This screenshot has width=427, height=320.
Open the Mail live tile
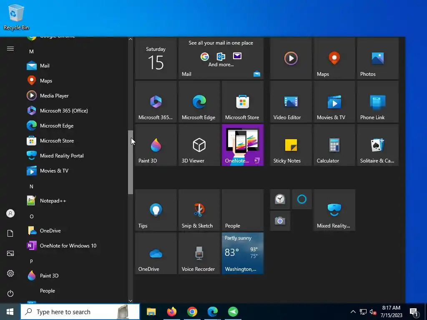(221, 58)
